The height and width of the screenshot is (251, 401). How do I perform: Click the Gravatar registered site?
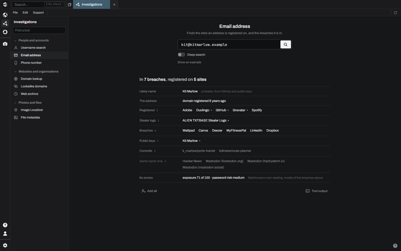(239, 110)
